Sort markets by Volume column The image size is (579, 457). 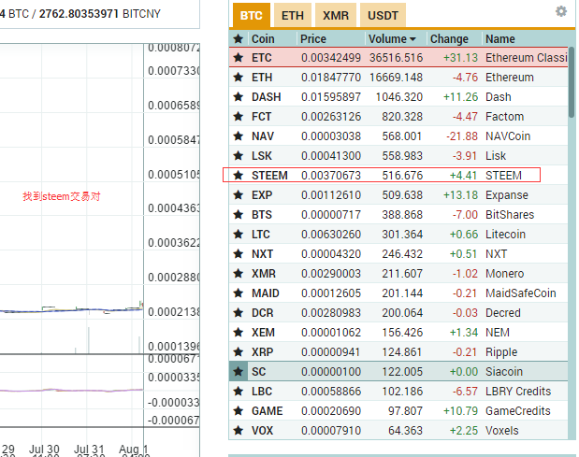392,38
